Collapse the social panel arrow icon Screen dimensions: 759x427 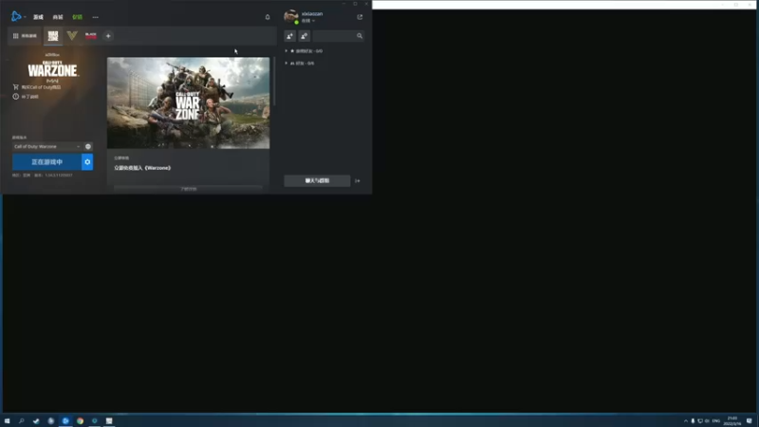[x=358, y=180]
